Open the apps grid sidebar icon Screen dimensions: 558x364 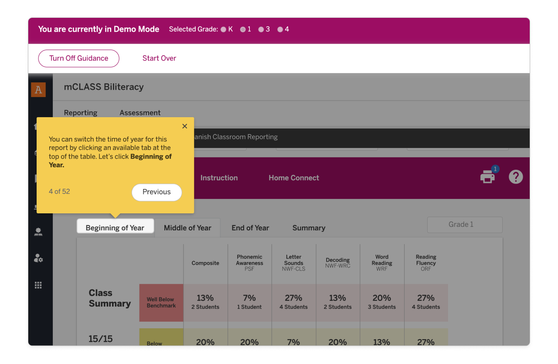(x=38, y=285)
